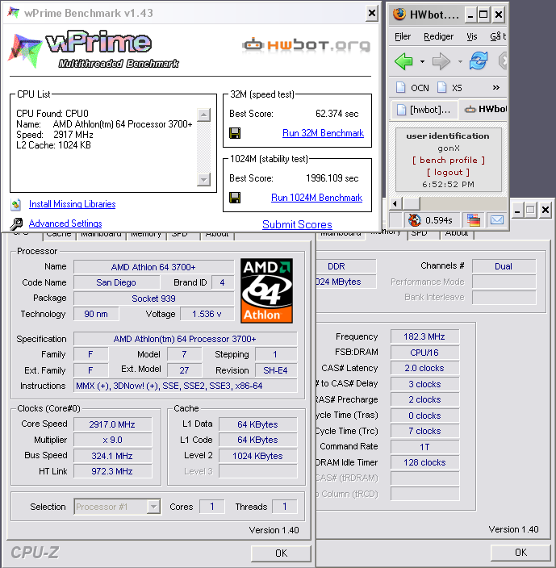556x568 pixels.
Task: Open the Vis menu in Firefox
Action: (x=471, y=36)
